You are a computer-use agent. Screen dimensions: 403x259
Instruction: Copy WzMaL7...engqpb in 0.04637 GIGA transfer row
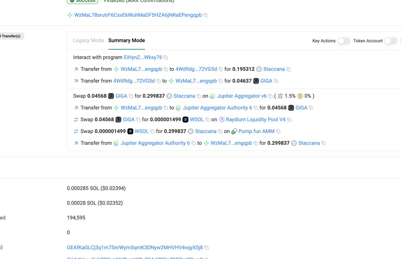pos(221,81)
